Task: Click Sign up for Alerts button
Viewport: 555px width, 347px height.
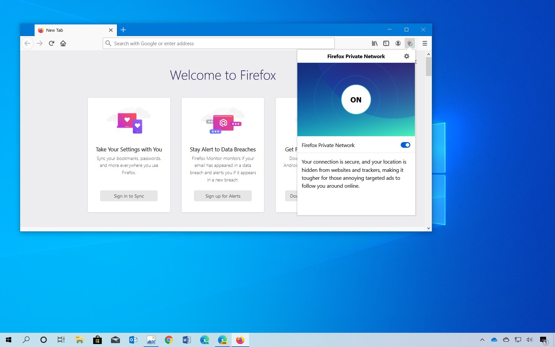Action: point(223,196)
